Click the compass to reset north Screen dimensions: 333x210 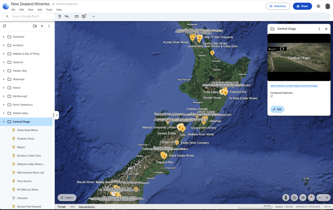pos(311,198)
